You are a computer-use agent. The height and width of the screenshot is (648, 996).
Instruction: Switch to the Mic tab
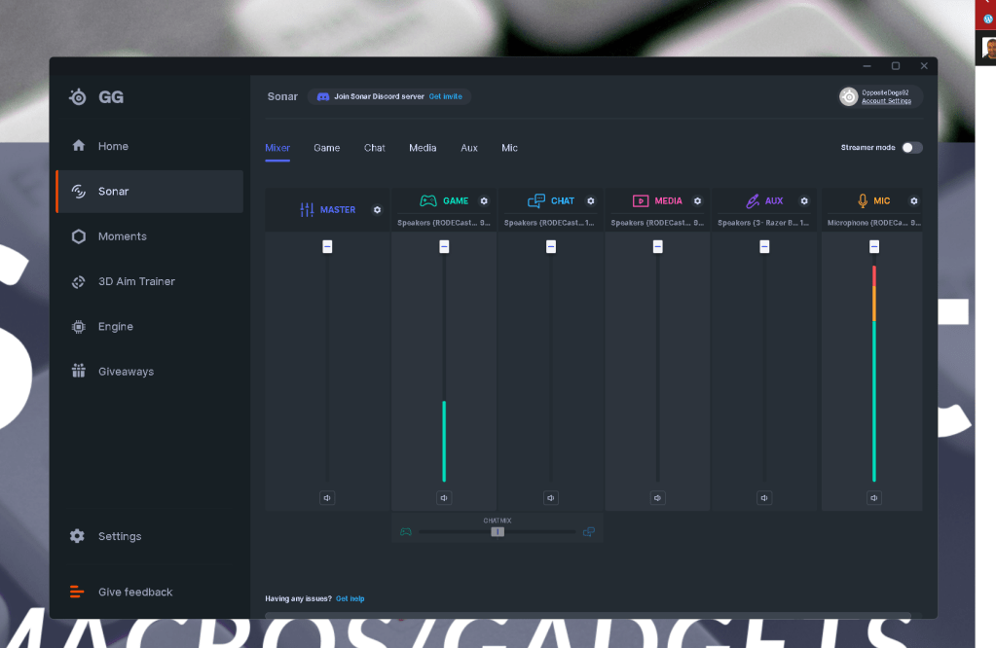pos(509,148)
